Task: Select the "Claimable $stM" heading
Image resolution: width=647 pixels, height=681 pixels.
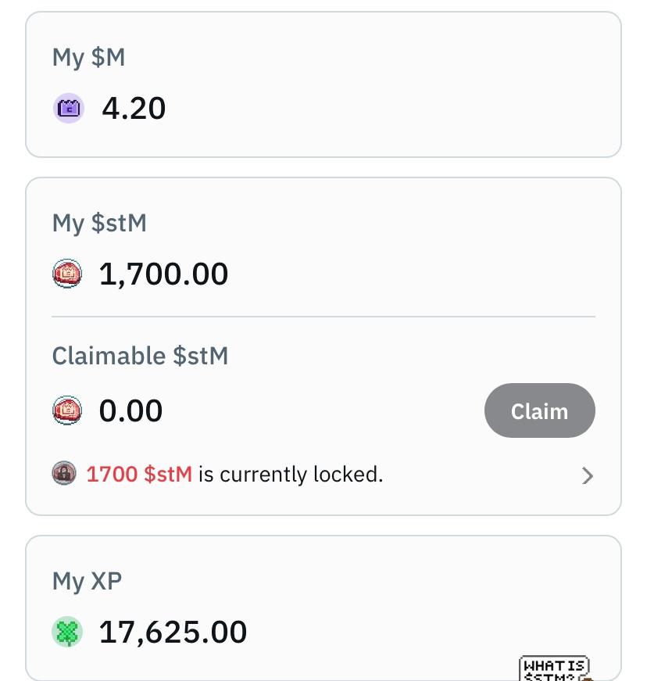Action: pyautogui.click(x=140, y=356)
